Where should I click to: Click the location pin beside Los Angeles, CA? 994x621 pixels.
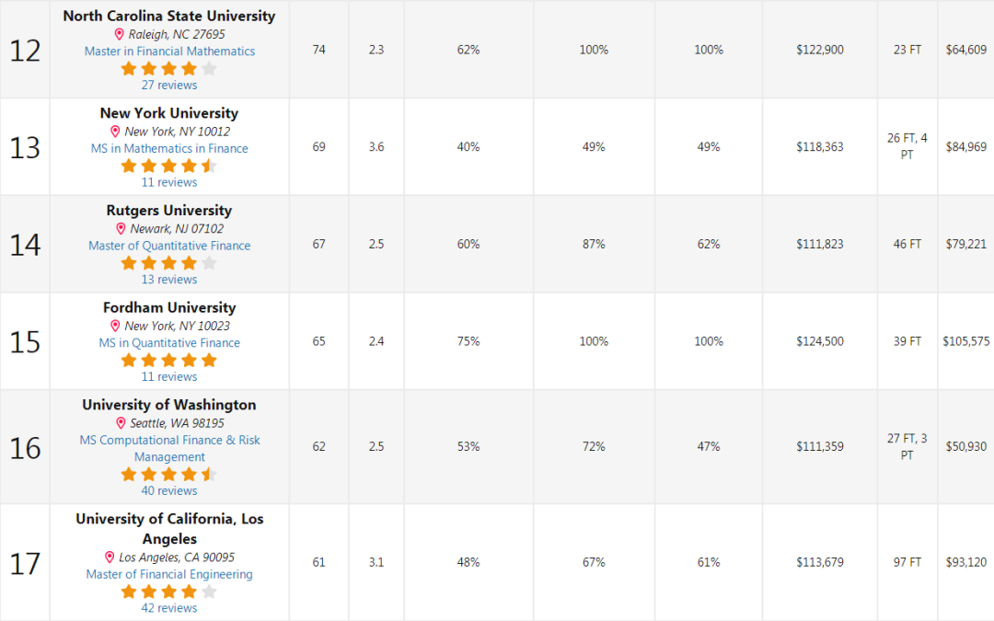(x=109, y=557)
